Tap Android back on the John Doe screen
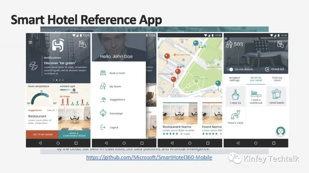This screenshot has width=309, height=173. [x=106, y=143]
